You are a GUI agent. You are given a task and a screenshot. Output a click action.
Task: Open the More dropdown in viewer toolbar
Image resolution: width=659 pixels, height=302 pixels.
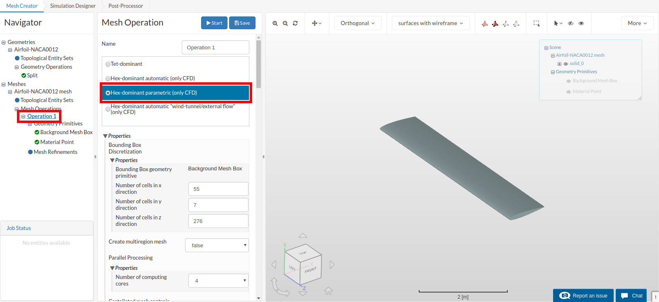(637, 23)
